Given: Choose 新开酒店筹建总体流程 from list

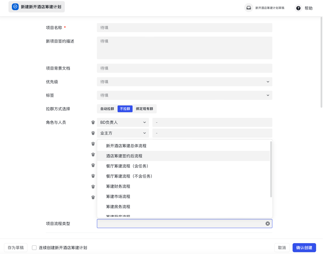Looking at the screenshot, I should pos(184,146).
